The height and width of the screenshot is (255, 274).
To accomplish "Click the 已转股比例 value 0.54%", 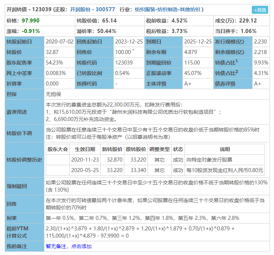I will (122, 73).
